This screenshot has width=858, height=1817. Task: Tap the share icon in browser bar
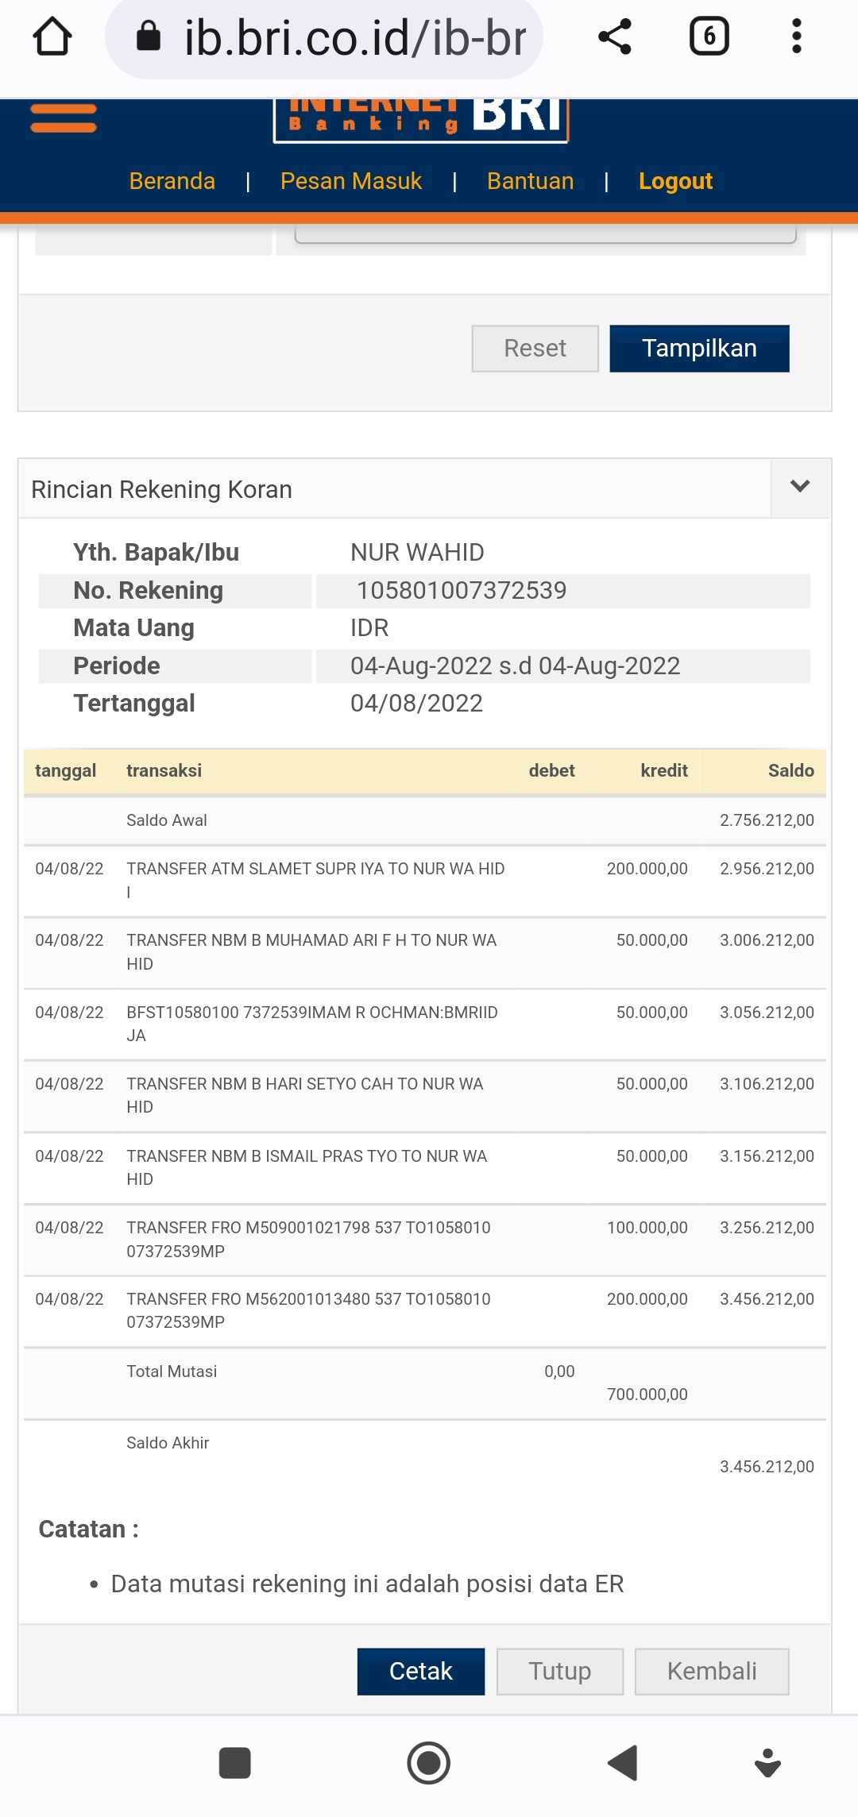pos(614,37)
